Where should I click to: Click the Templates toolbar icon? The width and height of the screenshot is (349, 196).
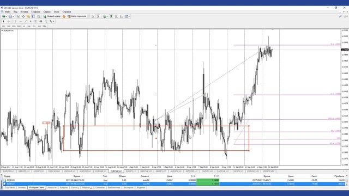coord(127,16)
